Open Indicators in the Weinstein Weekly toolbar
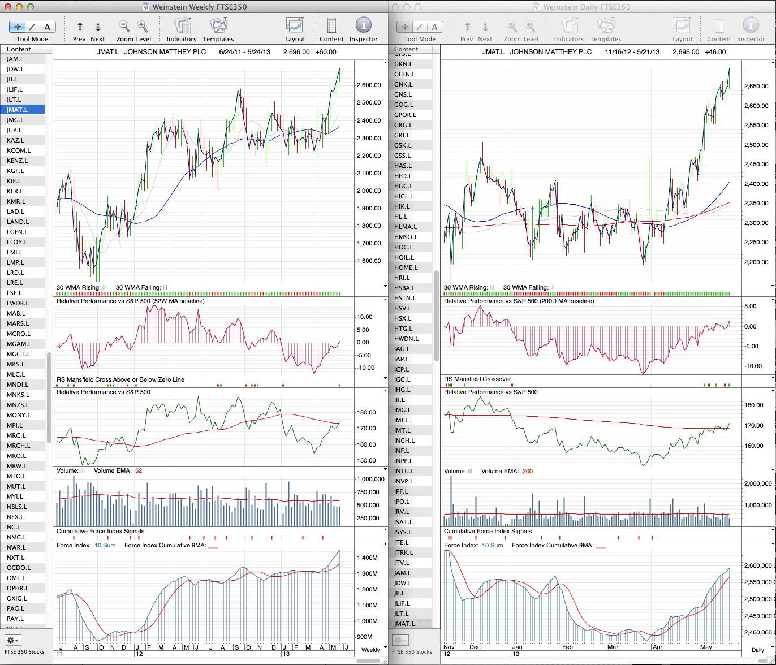This screenshot has width=776, height=665. (x=182, y=26)
